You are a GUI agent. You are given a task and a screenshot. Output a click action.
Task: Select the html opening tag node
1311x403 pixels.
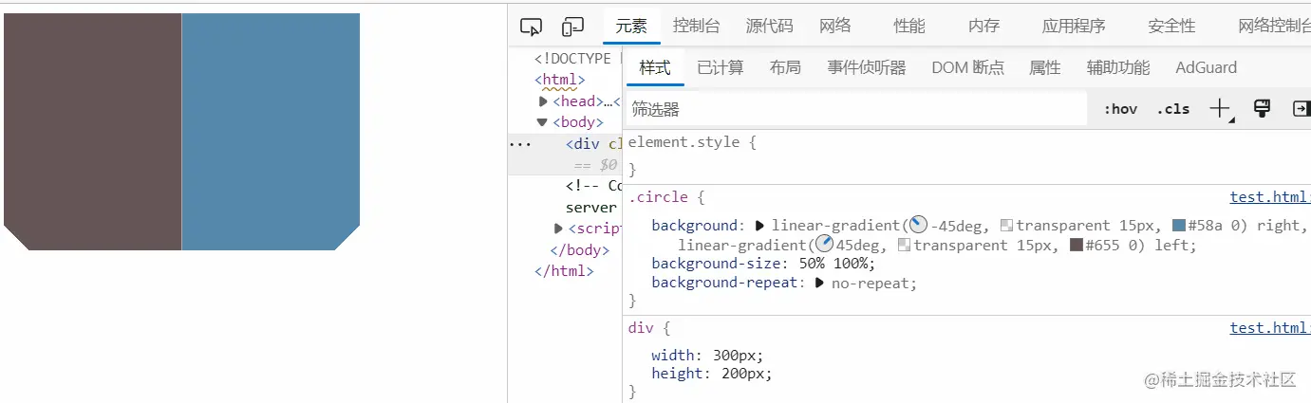point(560,81)
